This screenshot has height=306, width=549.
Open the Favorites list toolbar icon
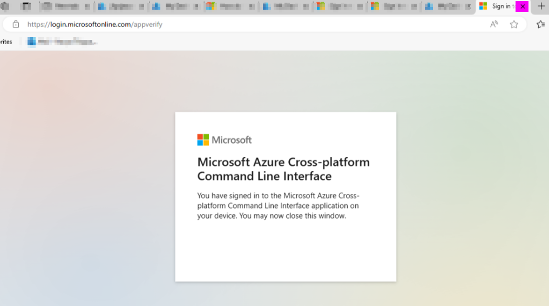point(540,24)
